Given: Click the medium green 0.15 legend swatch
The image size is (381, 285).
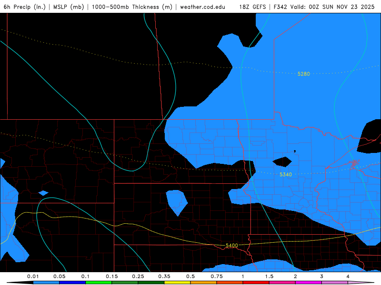Looking at the screenshot, I should click(x=125, y=283).
